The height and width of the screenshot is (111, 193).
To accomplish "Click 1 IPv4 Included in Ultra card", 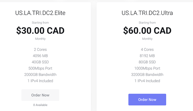I will [147, 81].
